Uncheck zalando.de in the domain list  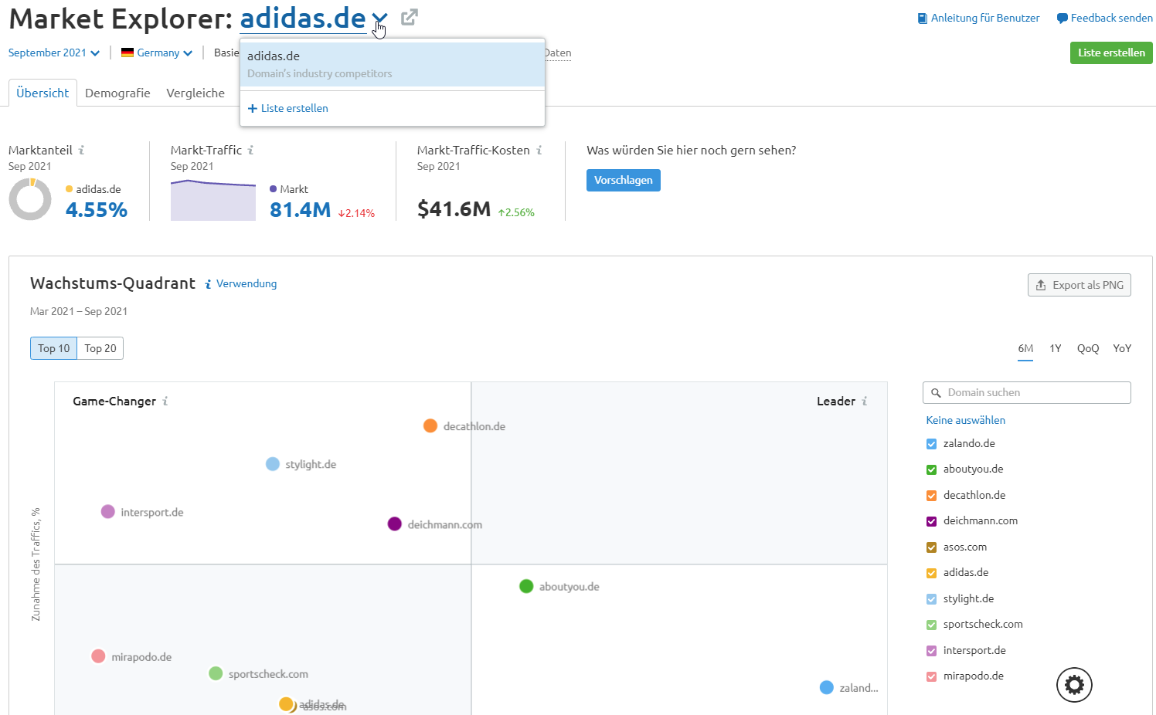pyautogui.click(x=931, y=443)
